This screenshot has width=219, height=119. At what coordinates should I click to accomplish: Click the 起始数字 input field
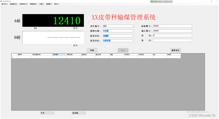tap(172, 26)
